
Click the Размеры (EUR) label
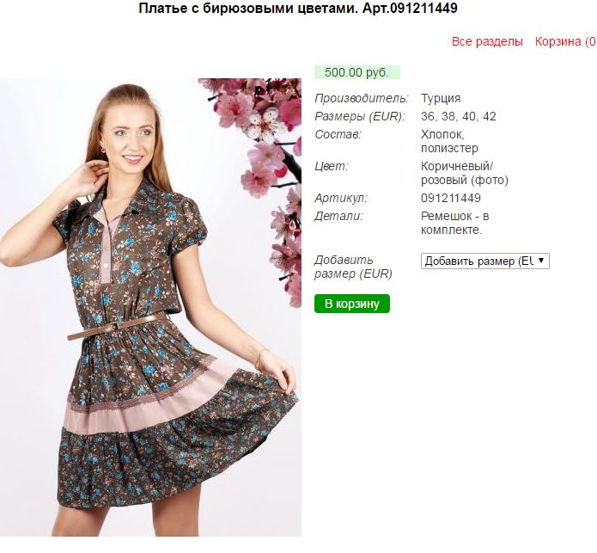(x=360, y=116)
